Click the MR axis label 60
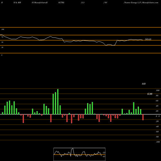The image size is (161, 161). pyautogui.click(x=157, y=101)
